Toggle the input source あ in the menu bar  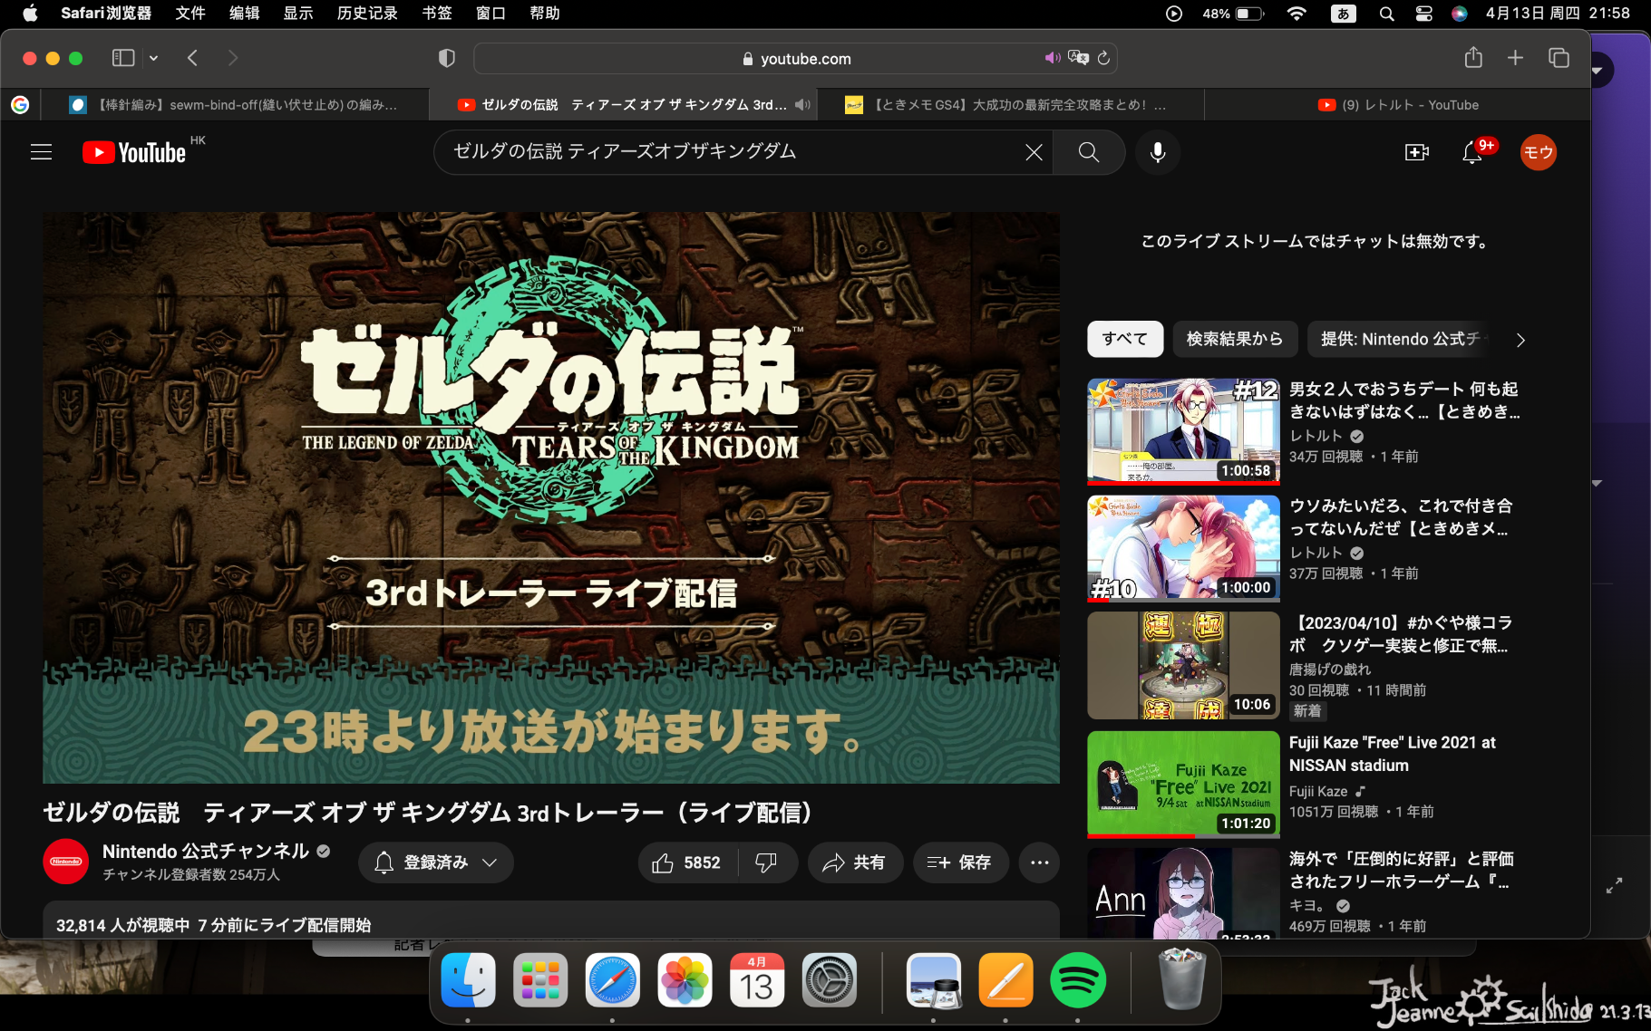coord(1343,14)
